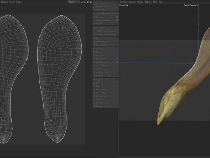210x158 pixels.
Task: Choose Stop Interactive Mapping
Action: pyautogui.click(x=105, y=34)
